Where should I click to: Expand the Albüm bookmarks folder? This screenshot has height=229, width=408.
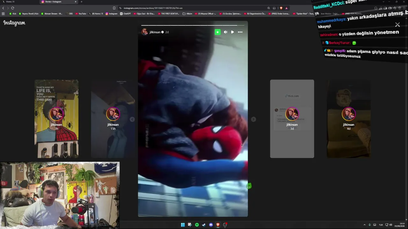[x=188, y=14]
